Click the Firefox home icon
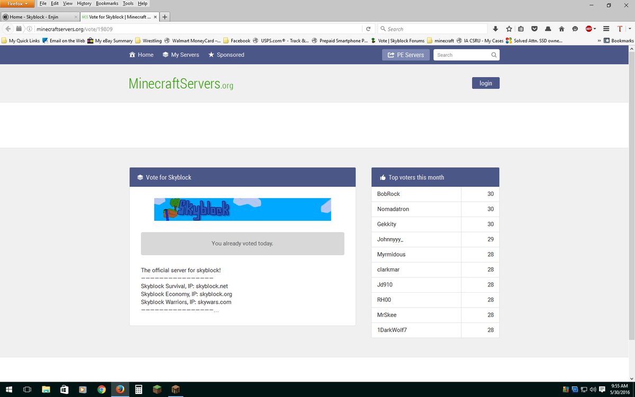The width and height of the screenshot is (635, 397). coord(561,29)
